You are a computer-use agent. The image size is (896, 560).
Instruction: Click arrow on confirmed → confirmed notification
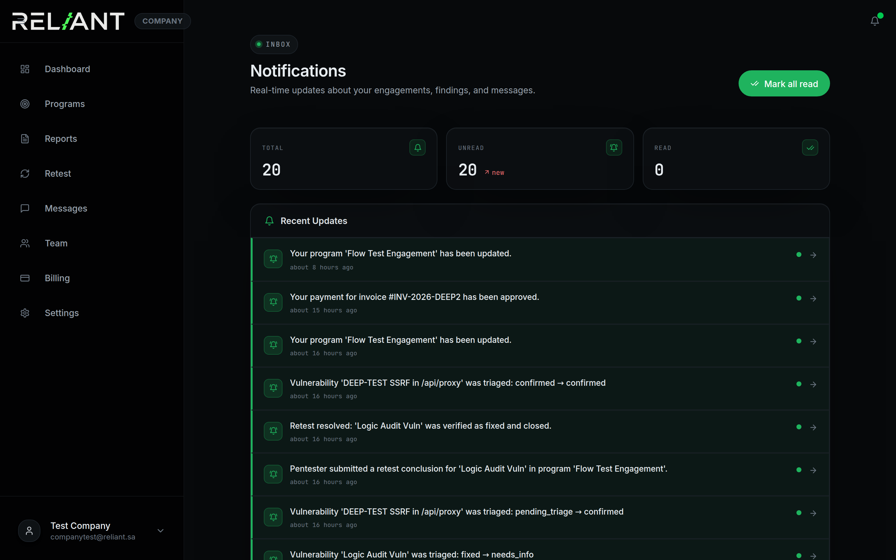point(813,385)
